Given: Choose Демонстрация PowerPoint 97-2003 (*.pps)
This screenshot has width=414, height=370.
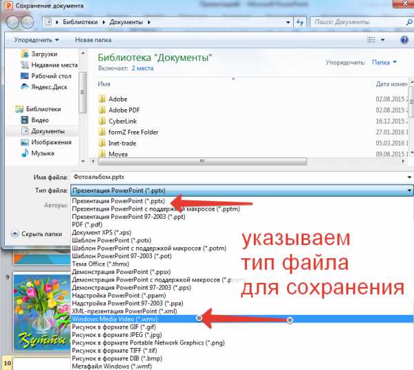Looking at the screenshot, I should click(x=132, y=288).
